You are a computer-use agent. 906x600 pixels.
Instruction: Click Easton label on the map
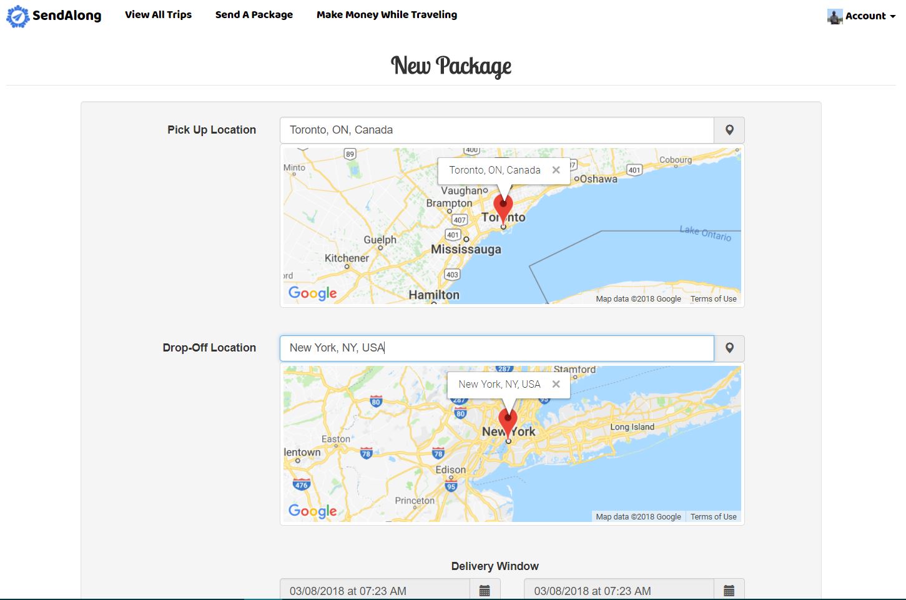336,439
